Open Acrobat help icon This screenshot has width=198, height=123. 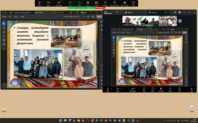tap(71, 13)
